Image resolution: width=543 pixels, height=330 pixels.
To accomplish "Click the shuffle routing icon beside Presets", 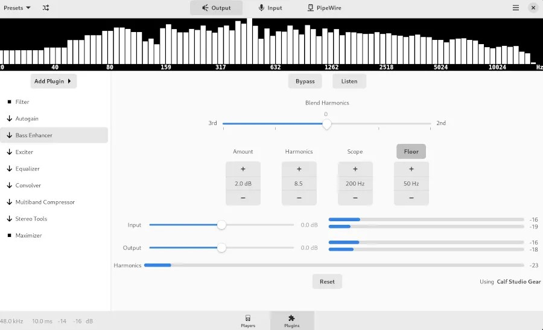I will coord(46,8).
